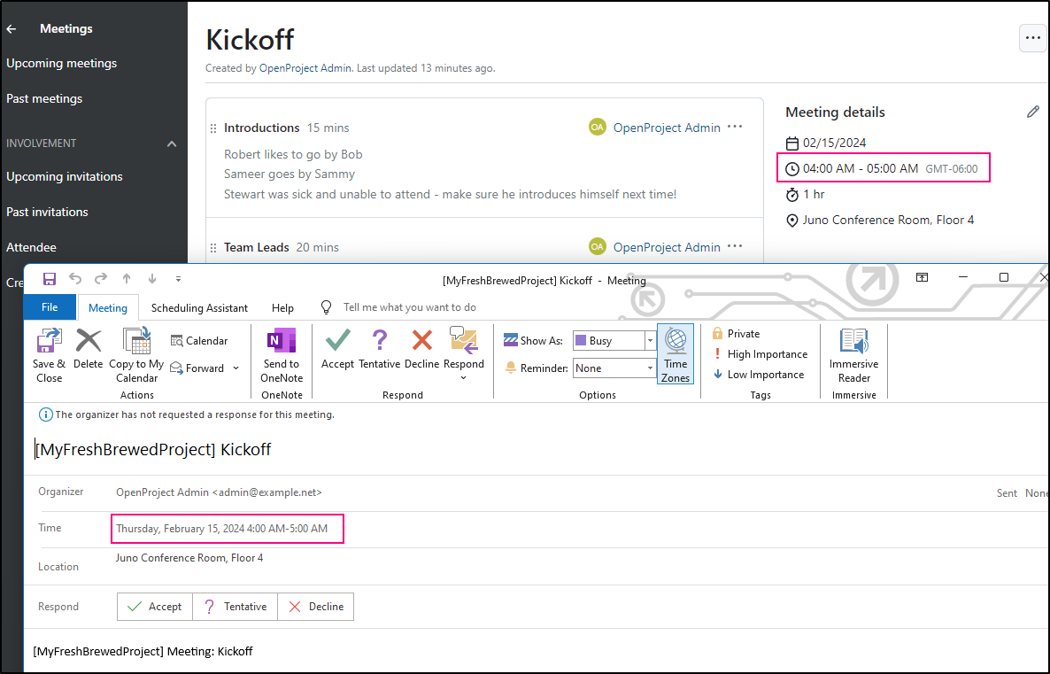Expand the Forward dropdown arrow
This screenshot has height=674, width=1050.
click(235, 368)
